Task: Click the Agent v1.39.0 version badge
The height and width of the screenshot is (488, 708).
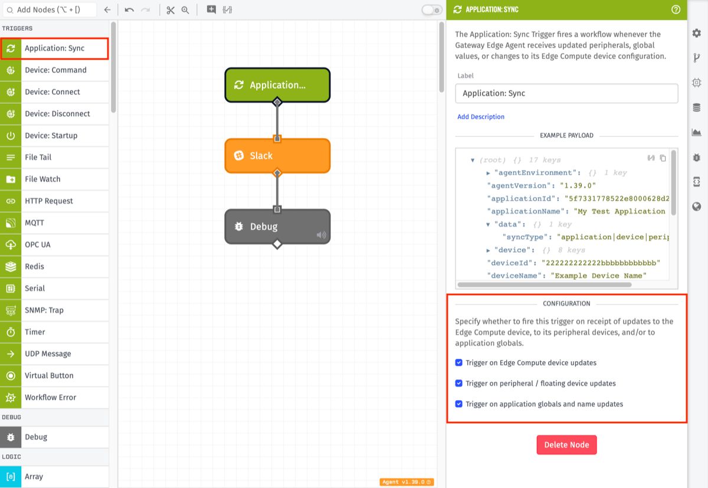Action: pyautogui.click(x=408, y=482)
